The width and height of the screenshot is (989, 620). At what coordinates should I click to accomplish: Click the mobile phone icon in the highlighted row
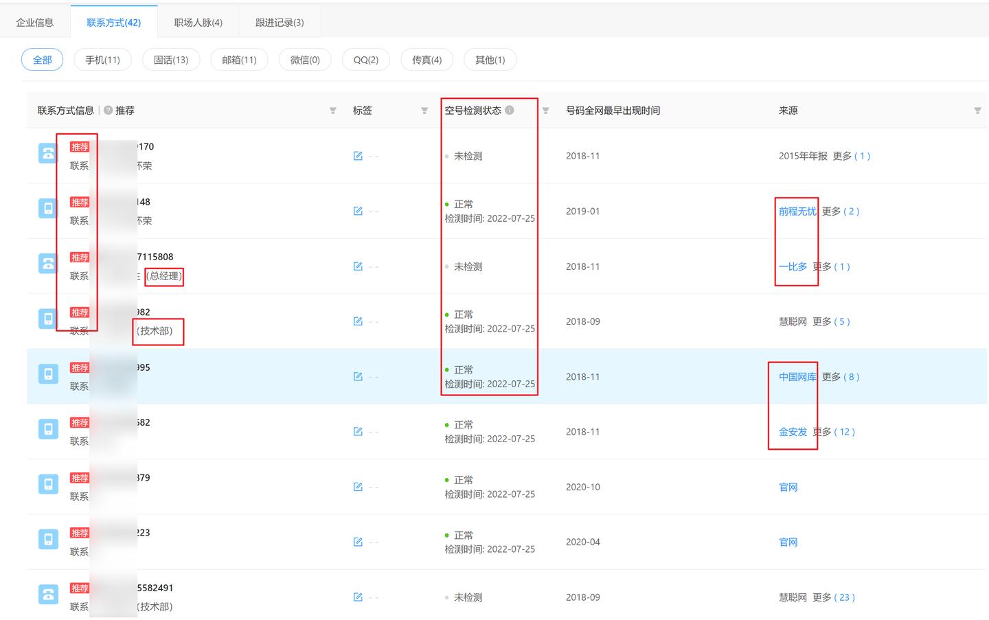click(x=48, y=374)
